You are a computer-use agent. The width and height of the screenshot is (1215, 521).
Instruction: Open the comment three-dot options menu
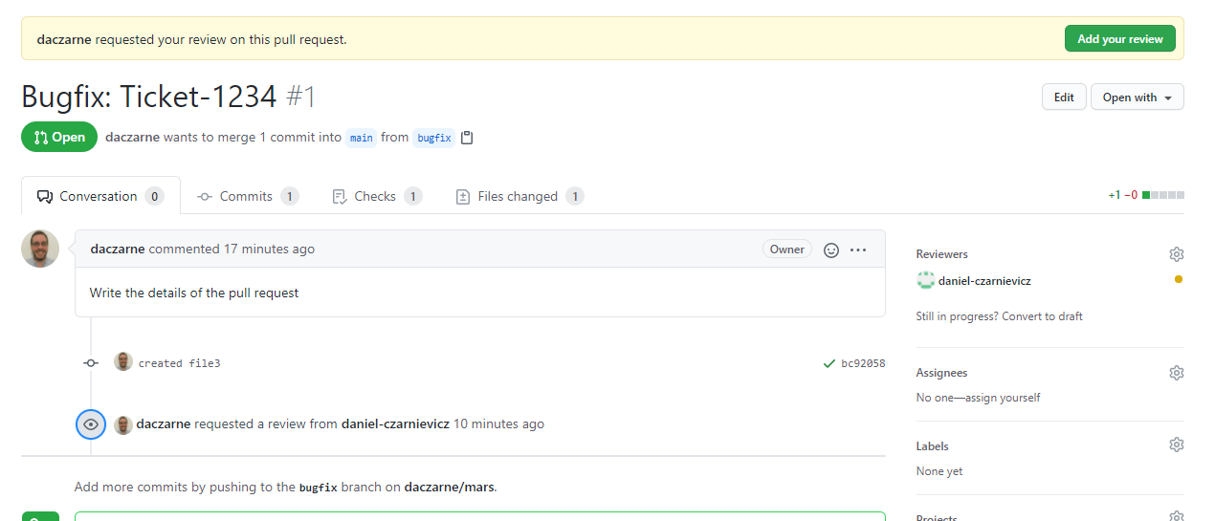coord(858,250)
